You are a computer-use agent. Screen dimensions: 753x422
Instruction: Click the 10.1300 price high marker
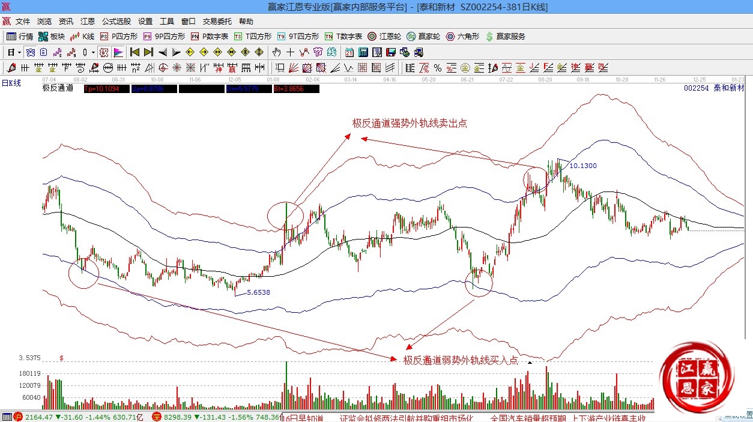(582, 166)
